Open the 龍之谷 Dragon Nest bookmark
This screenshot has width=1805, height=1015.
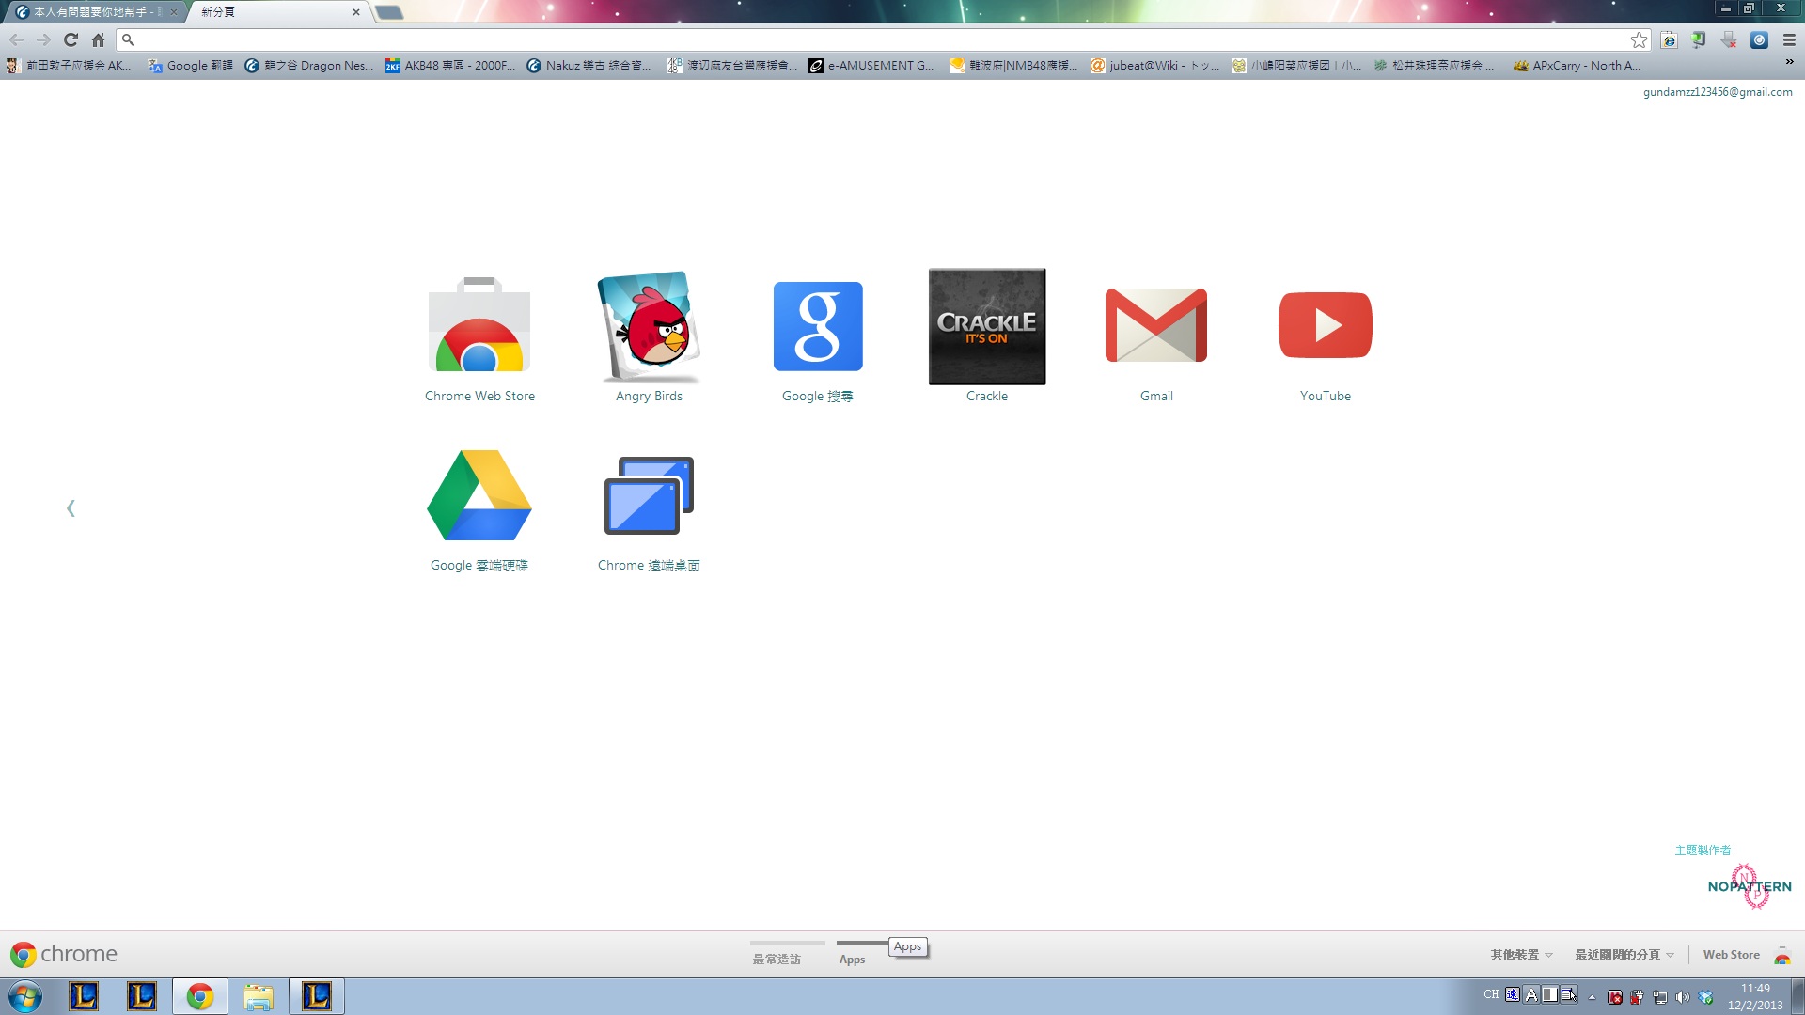pos(308,65)
